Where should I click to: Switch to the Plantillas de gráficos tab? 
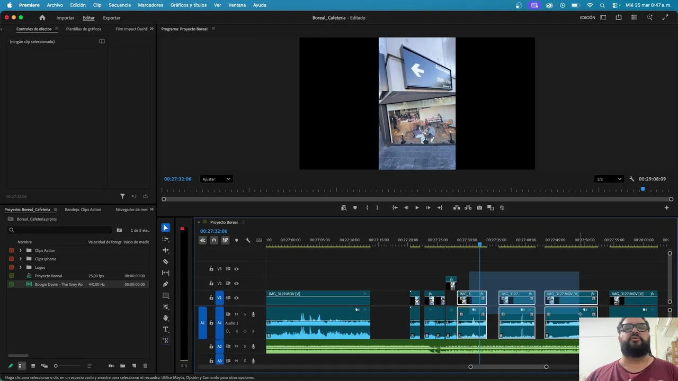pos(83,29)
